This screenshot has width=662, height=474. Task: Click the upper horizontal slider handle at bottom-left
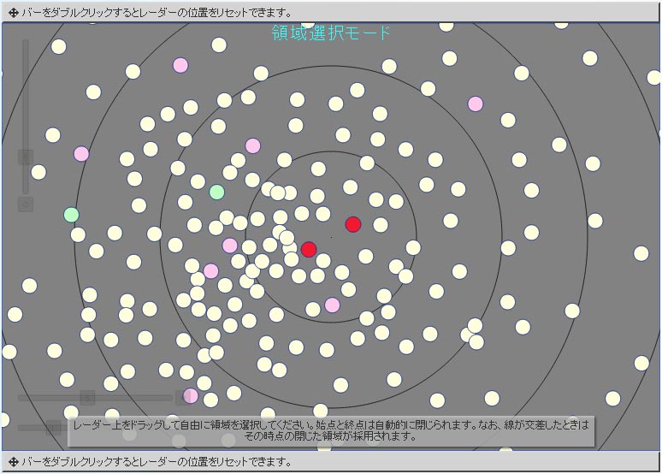coord(87,397)
